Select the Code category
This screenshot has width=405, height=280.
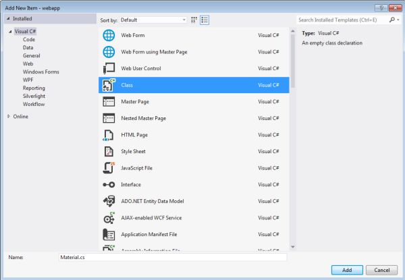coord(29,40)
